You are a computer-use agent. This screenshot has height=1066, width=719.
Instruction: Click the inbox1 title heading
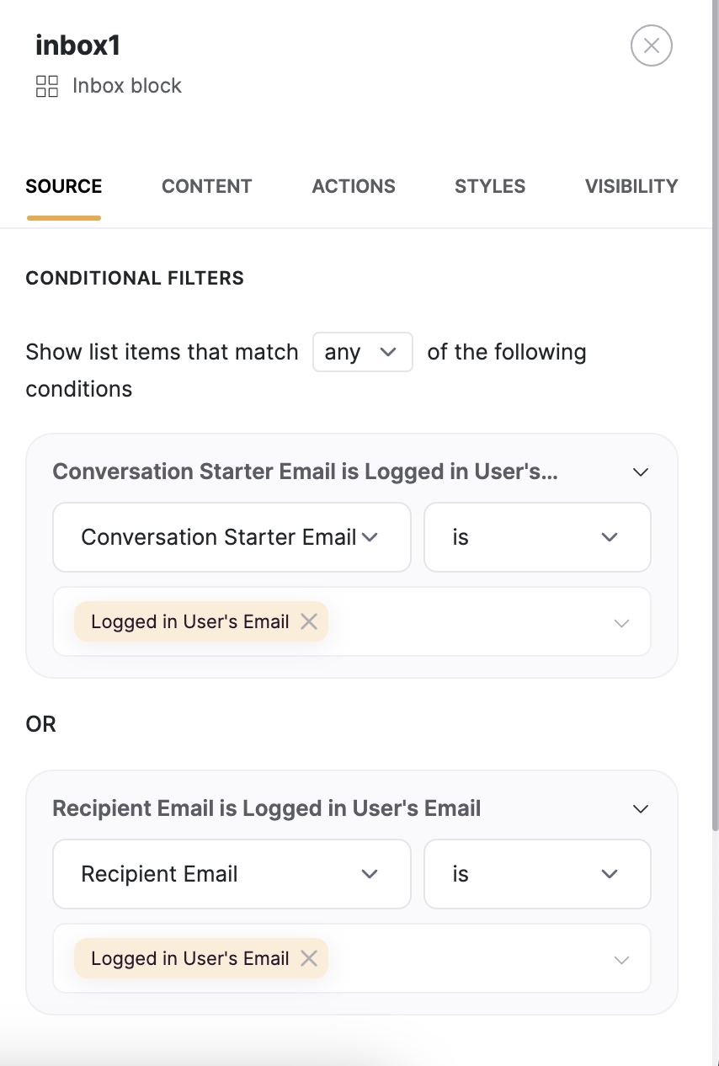pyautogui.click(x=77, y=45)
